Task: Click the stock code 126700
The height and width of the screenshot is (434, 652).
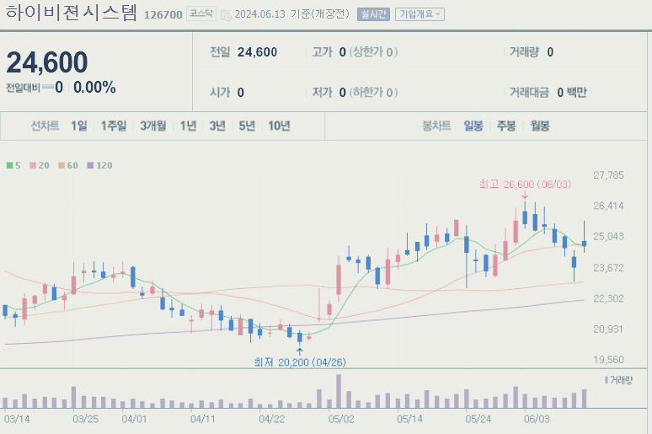Action: 163,15
